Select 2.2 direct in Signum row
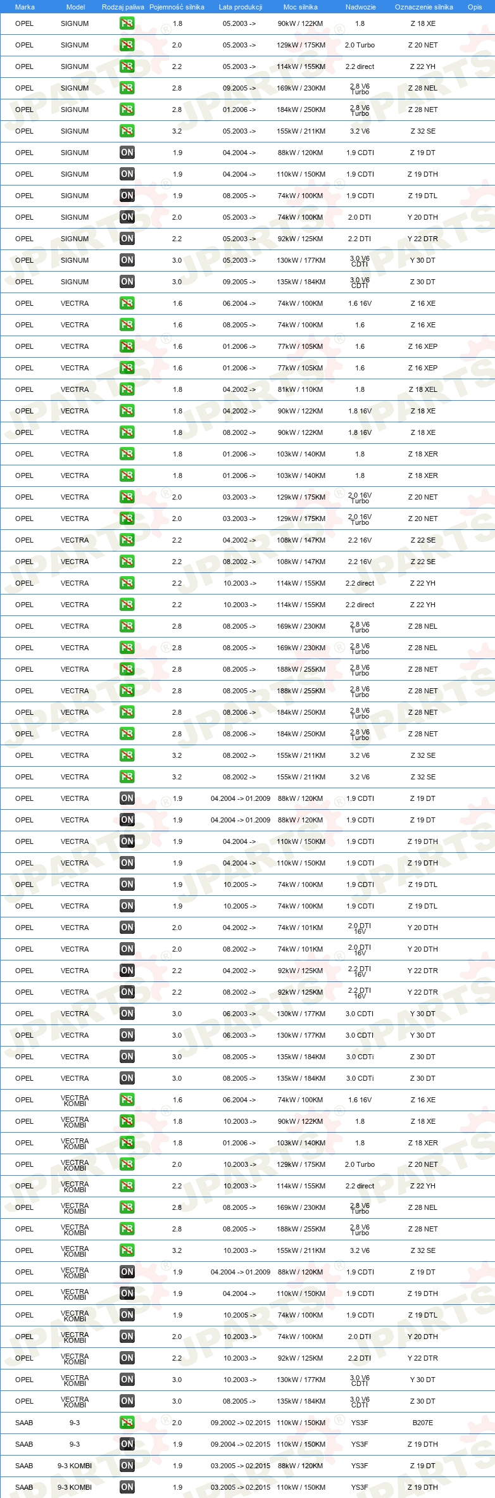Screen dimensions: 495x1498 click(x=360, y=66)
